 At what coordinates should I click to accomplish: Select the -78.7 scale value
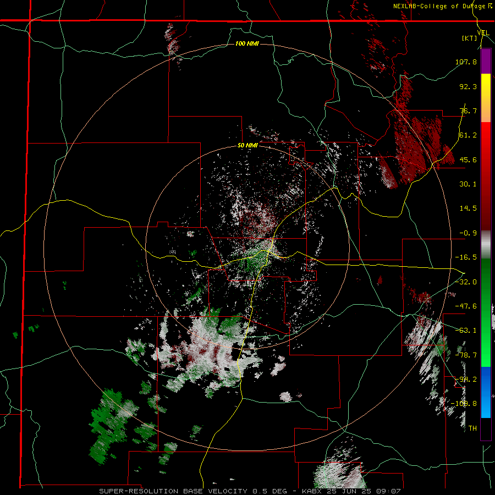point(466,355)
